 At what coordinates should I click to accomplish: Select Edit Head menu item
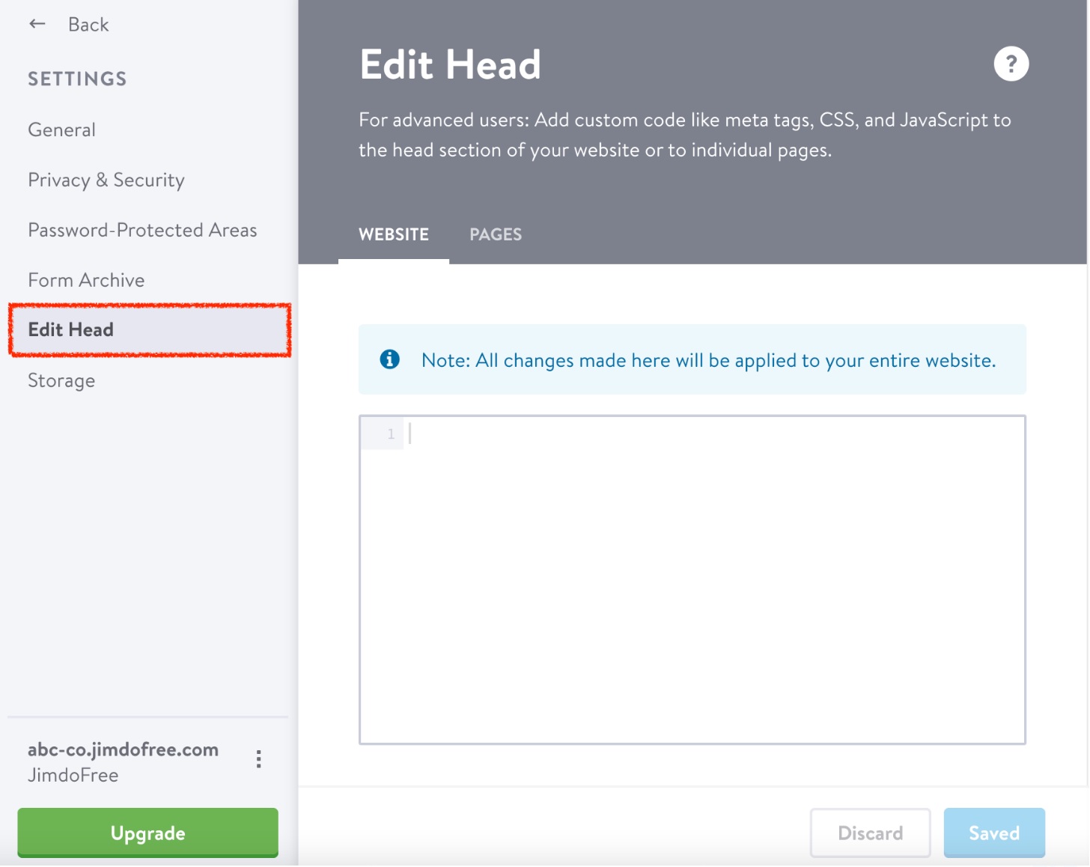(x=71, y=330)
